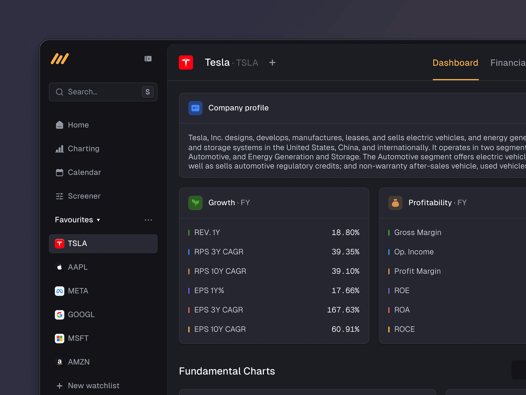
Task: Collapse the Favourites watchlist dropdown
Action: pos(98,220)
